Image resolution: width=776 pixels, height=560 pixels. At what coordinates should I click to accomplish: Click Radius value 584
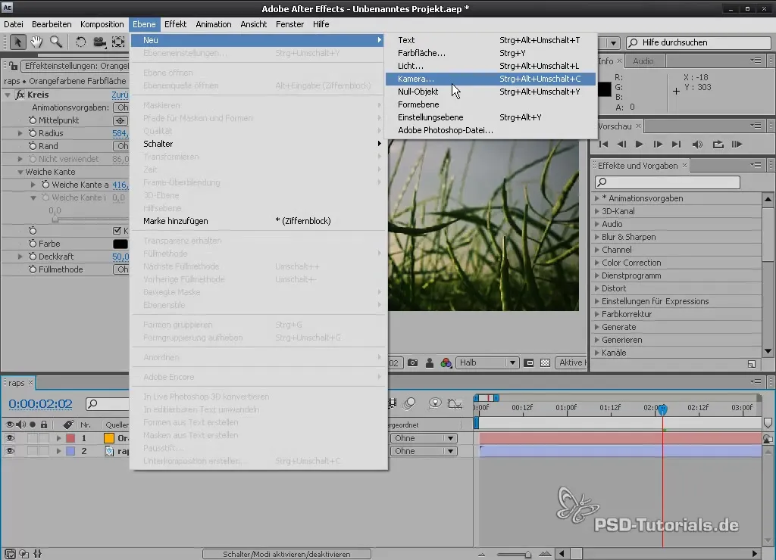pyautogui.click(x=120, y=133)
